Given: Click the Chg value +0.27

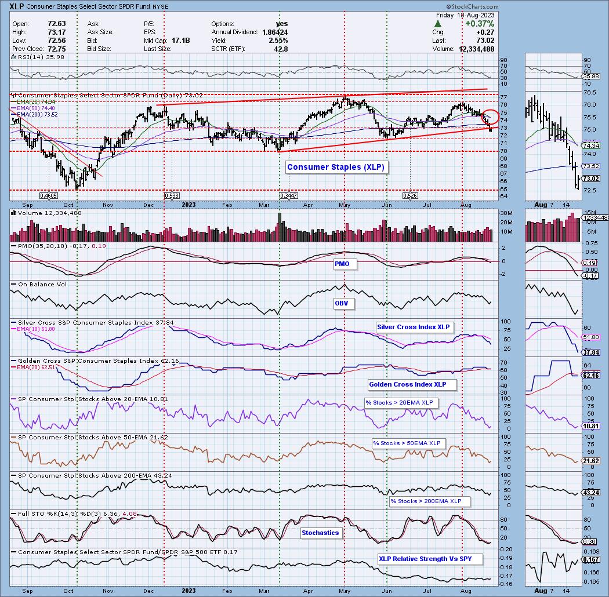Looking at the screenshot, I should (x=485, y=32).
